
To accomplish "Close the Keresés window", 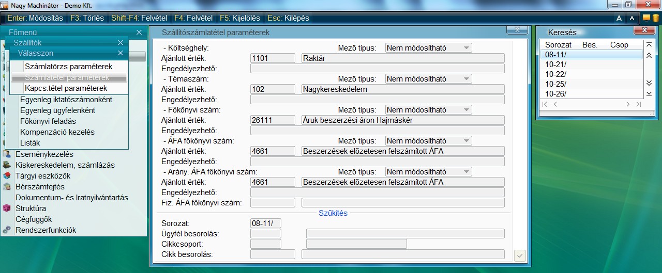I will (x=644, y=30).
